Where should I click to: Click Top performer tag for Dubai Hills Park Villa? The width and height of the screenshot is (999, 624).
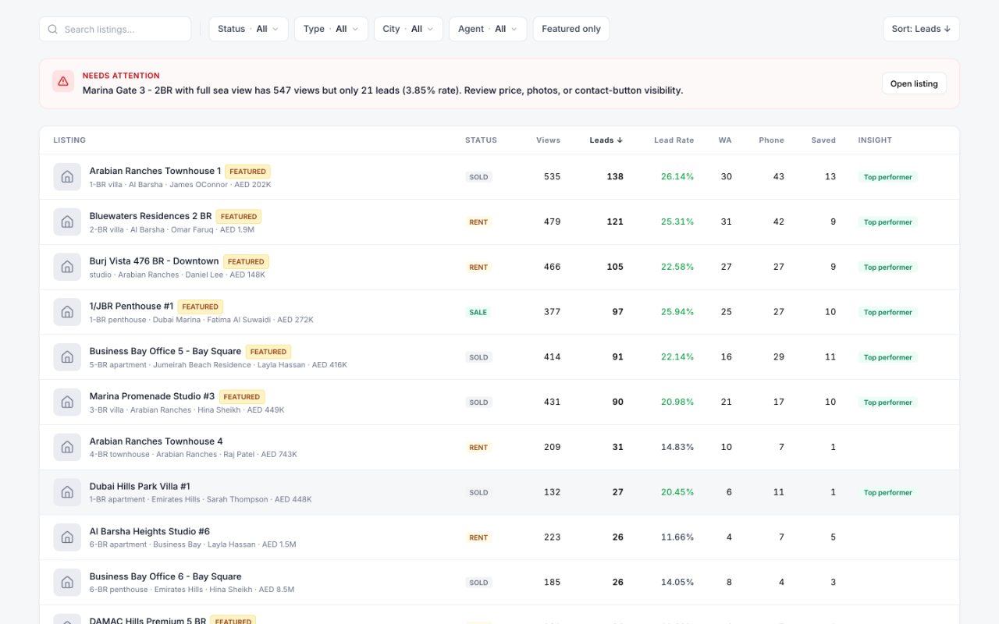tap(887, 492)
